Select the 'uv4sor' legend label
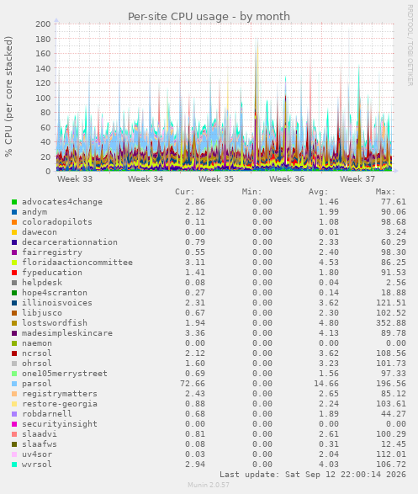418x494 pixels. pos(37,454)
